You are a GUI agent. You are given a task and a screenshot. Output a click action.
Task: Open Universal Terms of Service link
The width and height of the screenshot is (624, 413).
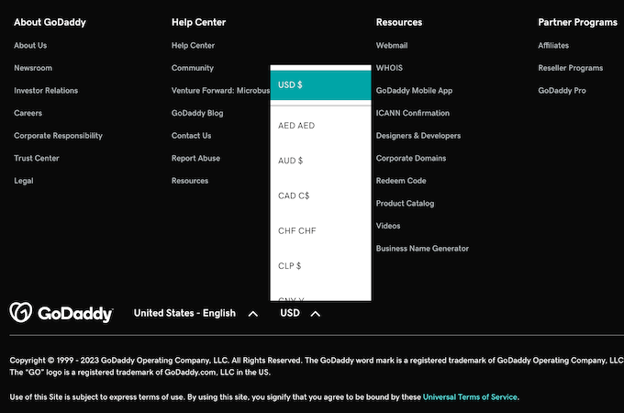click(x=470, y=397)
